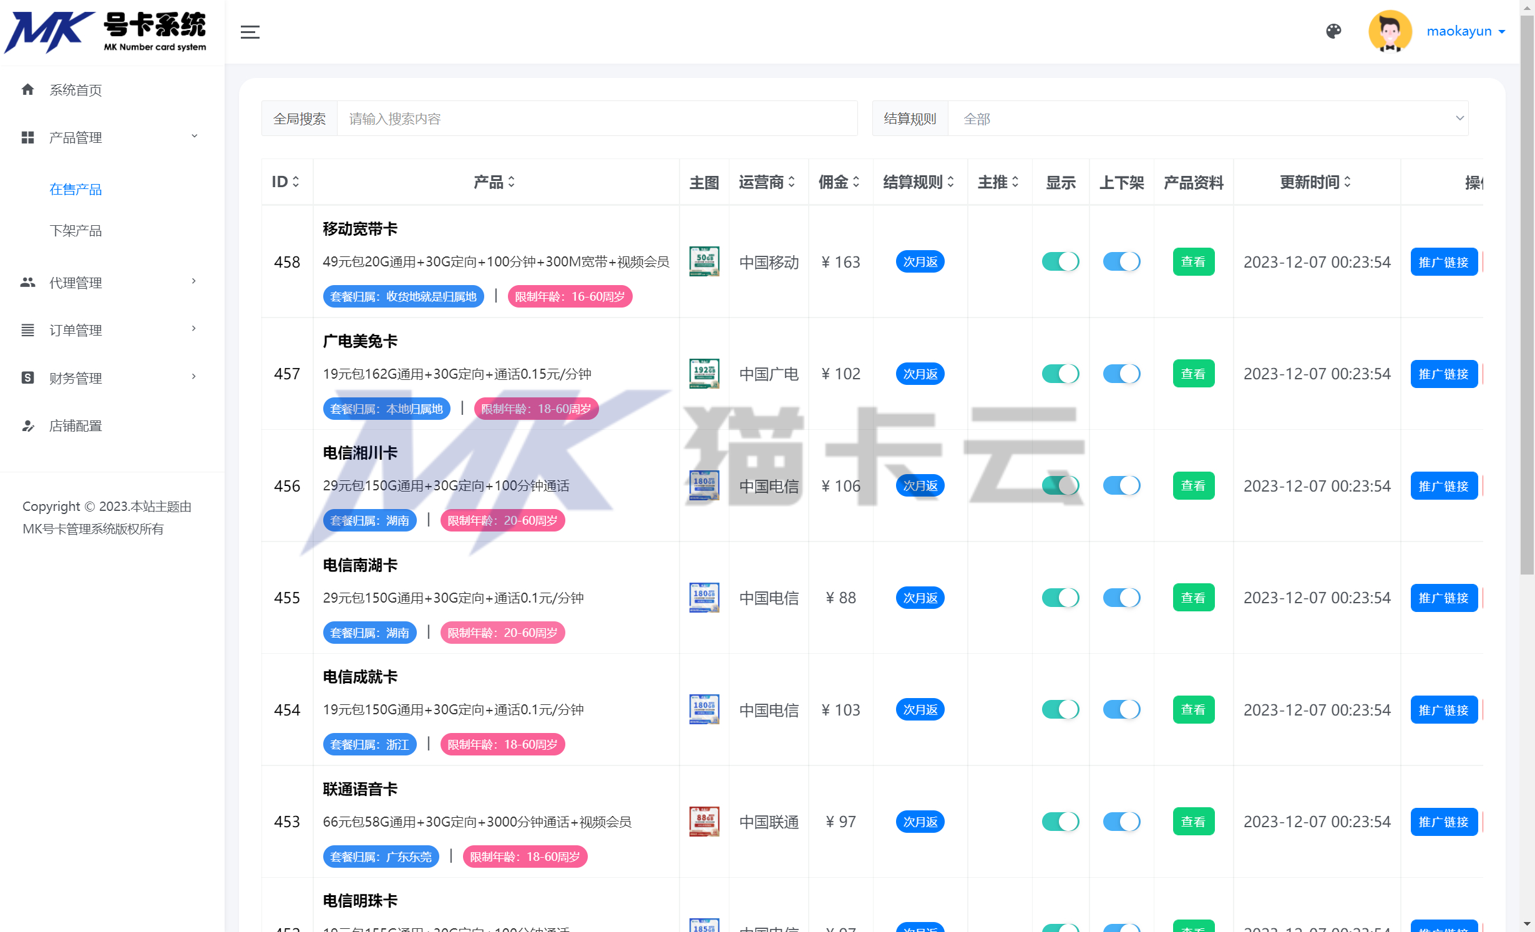This screenshot has height=932, width=1535.
Task: Expand the 财务管理 menu chevron
Action: pos(194,376)
